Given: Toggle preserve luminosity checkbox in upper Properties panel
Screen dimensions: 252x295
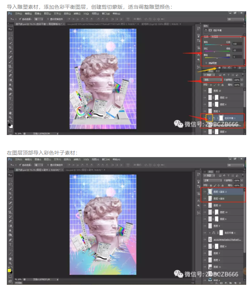Looking at the screenshot, I should (206, 63).
